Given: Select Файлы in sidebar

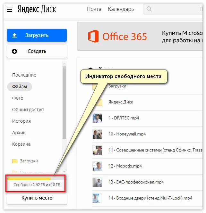Looking at the screenshot, I should click(20, 86).
